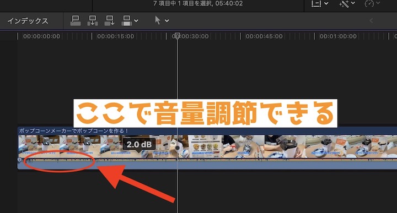Viewport: 397px width, 213px height.
Task: Click the 00:00:15:00 ruler mark
Action: pyautogui.click(x=115, y=36)
